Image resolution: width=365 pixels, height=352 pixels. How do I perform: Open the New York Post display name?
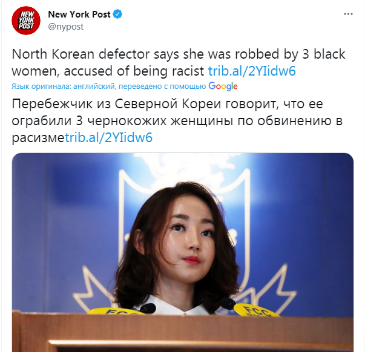(x=79, y=15)
